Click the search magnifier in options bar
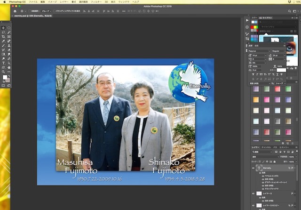This screenshot has height=210, width=301. pos(289,11)
